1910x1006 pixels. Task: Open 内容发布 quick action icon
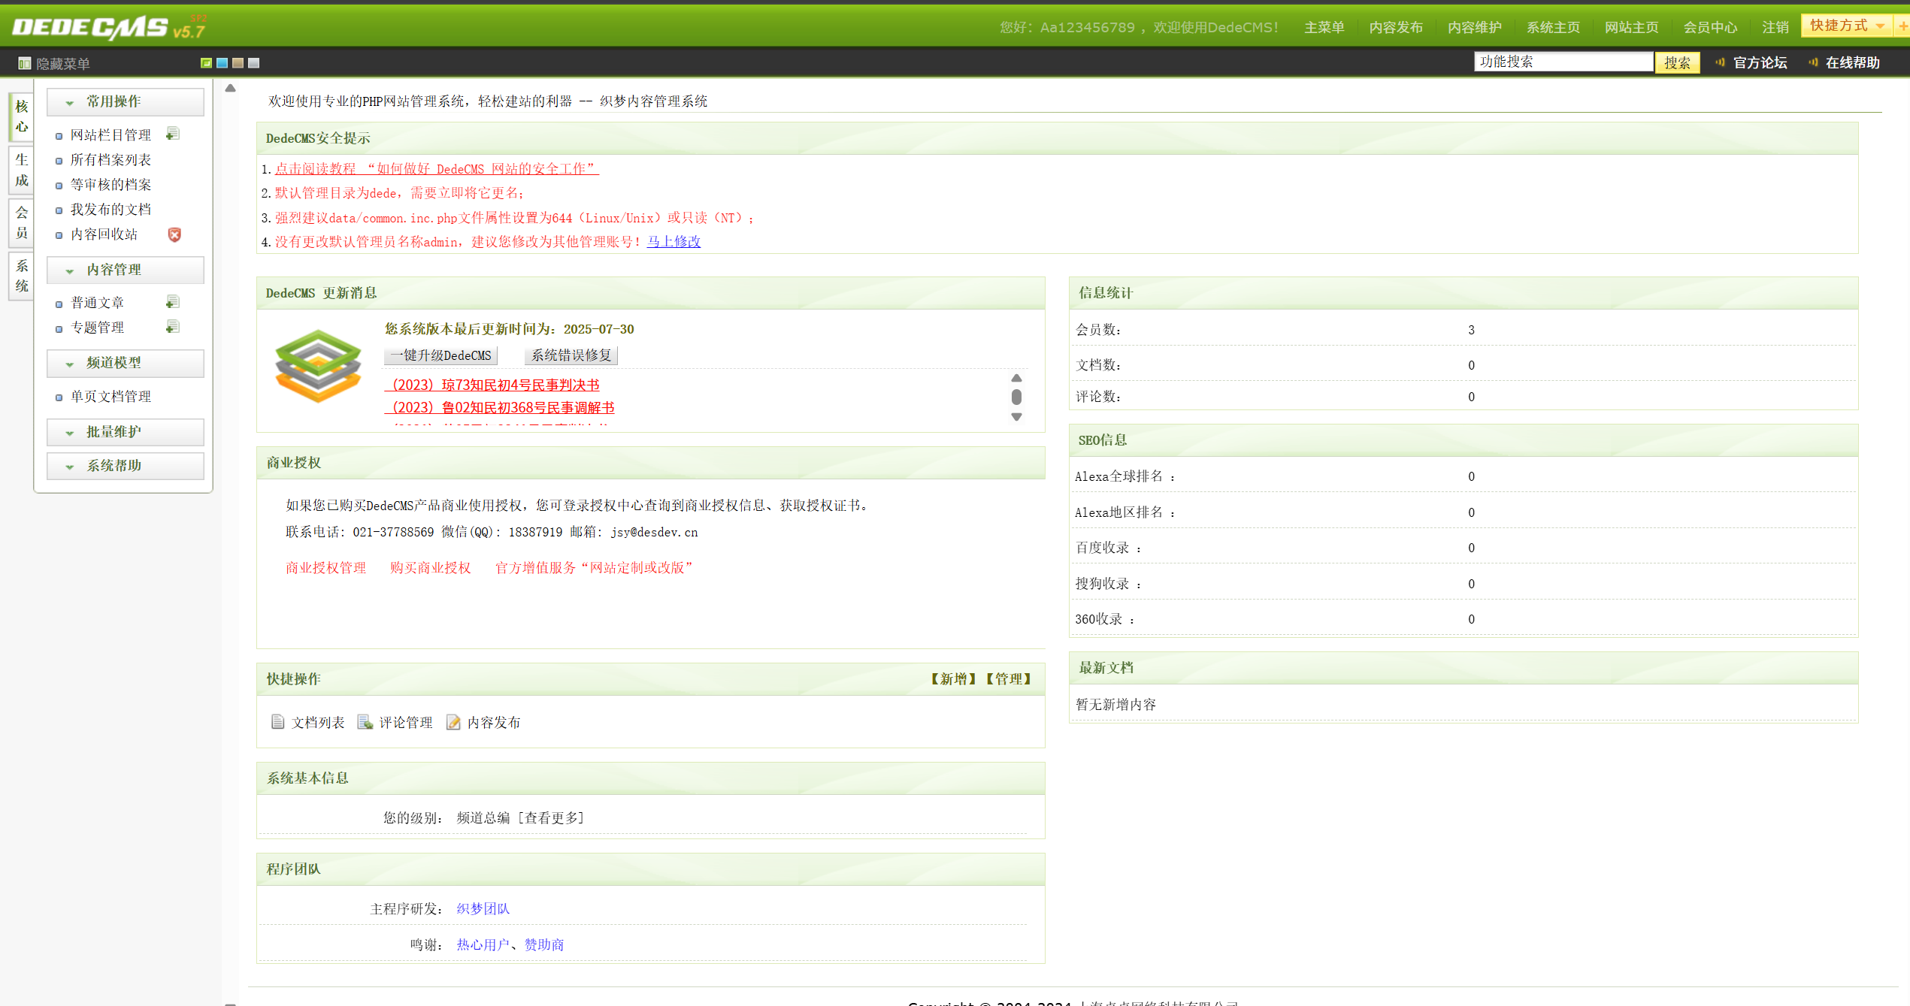[453, 721]
